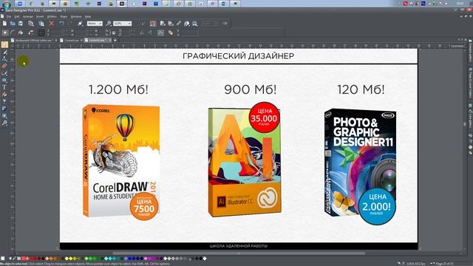This screenshot has height=266, width=473.
Task: Click the eyedropper icon on the colour line
Action: coord(14,259)
